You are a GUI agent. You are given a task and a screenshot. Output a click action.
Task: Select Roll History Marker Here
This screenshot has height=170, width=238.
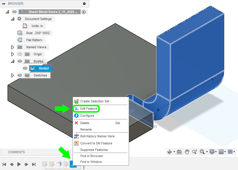click(x=97, y=136)
